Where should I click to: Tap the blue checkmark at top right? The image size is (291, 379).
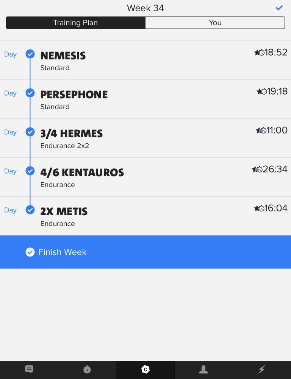[279, 8]
